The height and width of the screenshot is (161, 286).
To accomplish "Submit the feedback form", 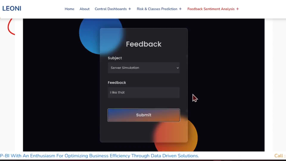I will click(x=144, y=115).
